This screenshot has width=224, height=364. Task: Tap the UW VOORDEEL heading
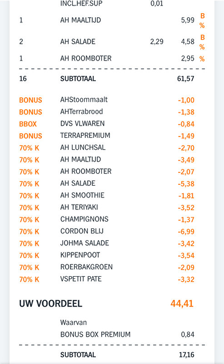pyautogui.click(x=51, y=303)
